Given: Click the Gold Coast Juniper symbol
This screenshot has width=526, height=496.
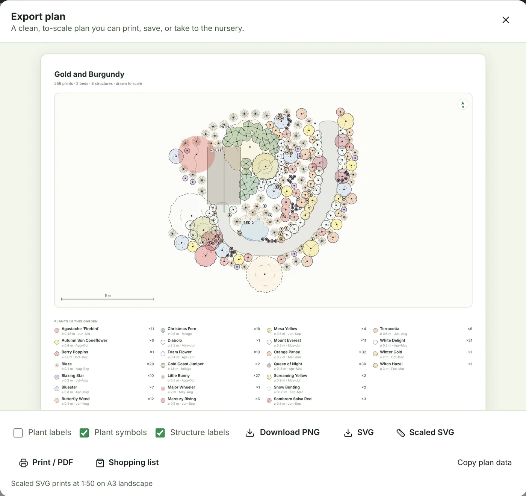Looking at the screenshot, I should coord(163,366).
